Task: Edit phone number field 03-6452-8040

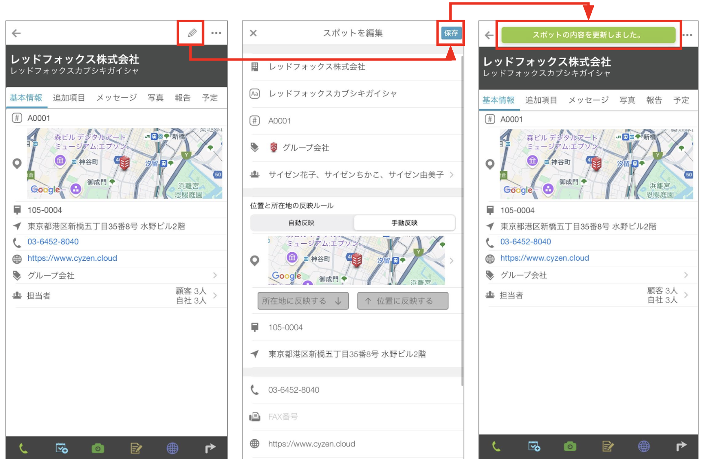Action: [353, 390]
